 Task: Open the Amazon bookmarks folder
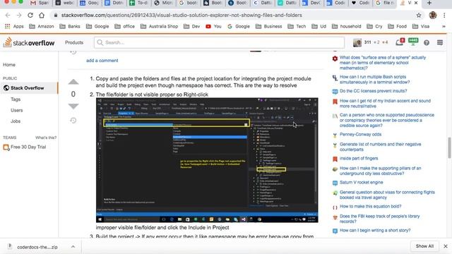[42, 26]
